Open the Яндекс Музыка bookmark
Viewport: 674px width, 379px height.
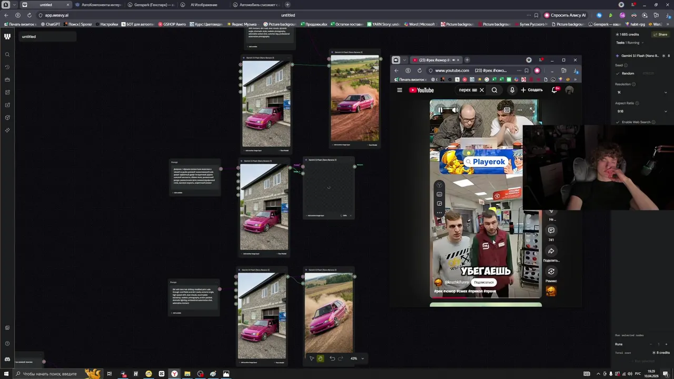coord(244,24)
